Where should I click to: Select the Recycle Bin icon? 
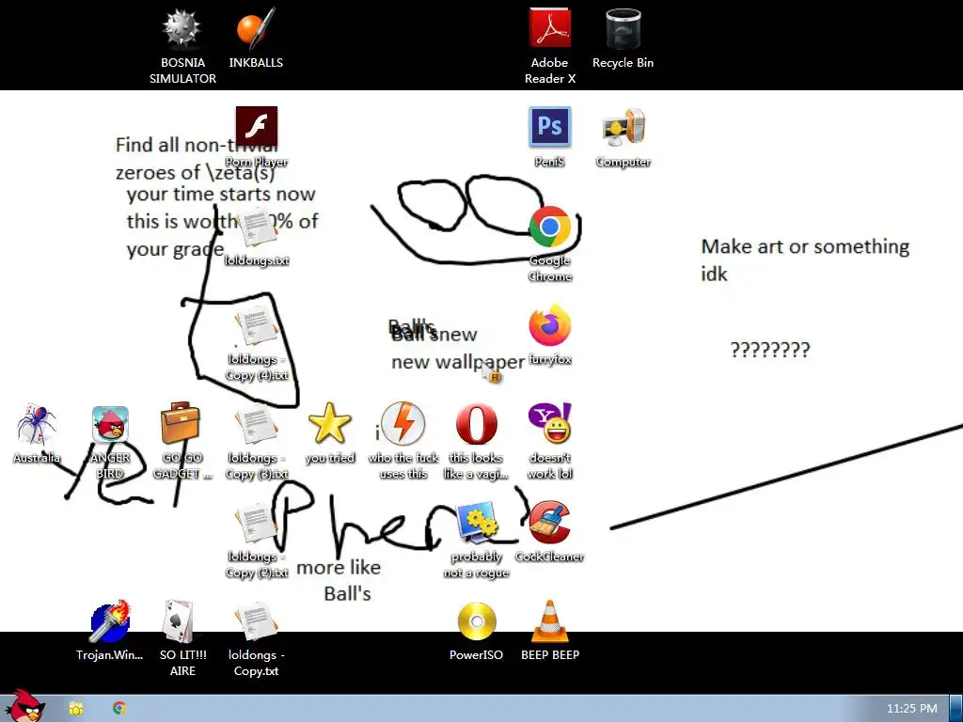click(623, 39)
